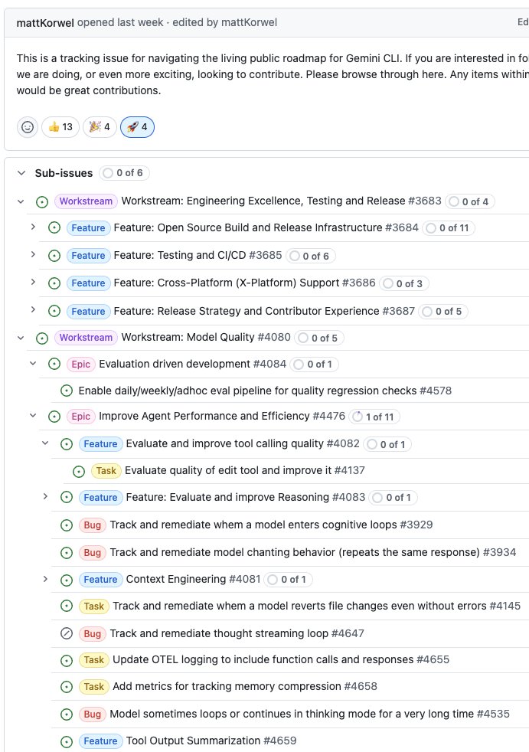
Task: Click the not-planned status icon of issue #4647
Action: pos(67,633)
